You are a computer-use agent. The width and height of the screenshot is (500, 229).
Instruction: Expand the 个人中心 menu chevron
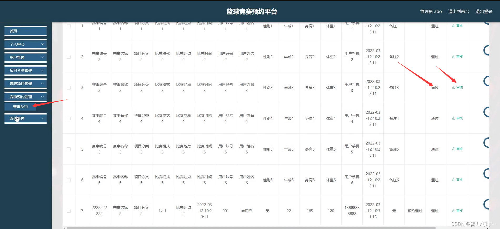(x=42, y=44)
